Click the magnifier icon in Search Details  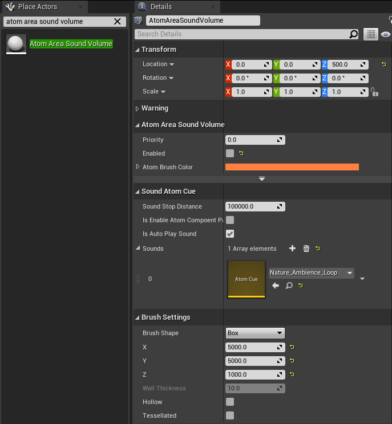point(354,34)
